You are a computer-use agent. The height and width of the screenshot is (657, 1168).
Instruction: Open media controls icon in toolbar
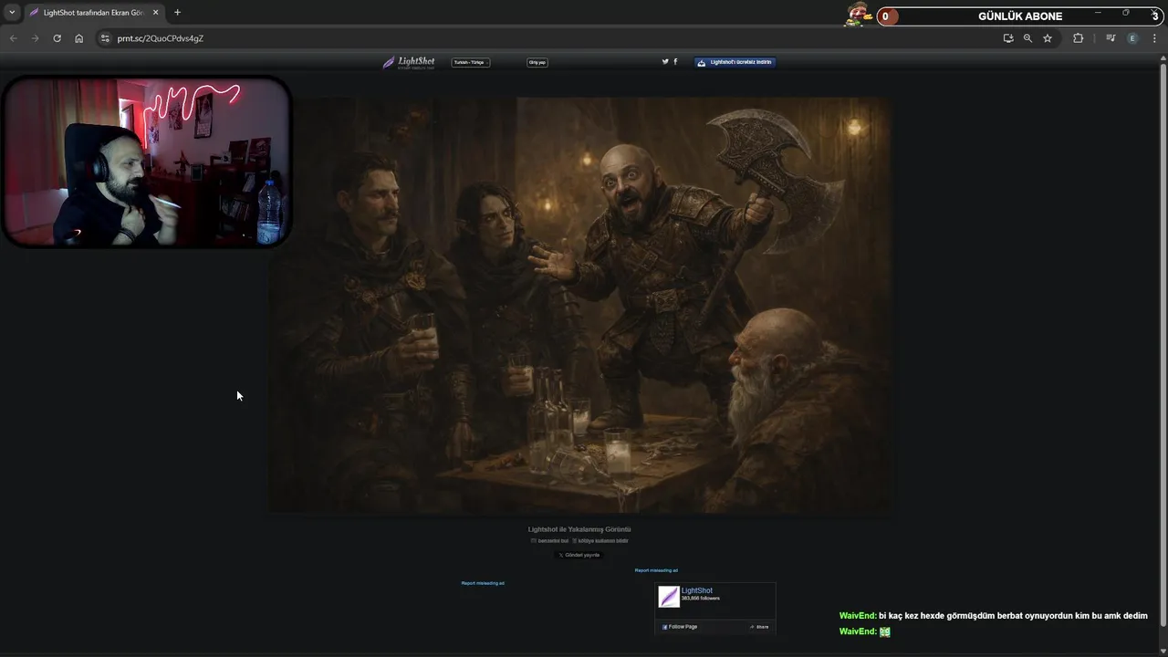(x=1111, y=38)
